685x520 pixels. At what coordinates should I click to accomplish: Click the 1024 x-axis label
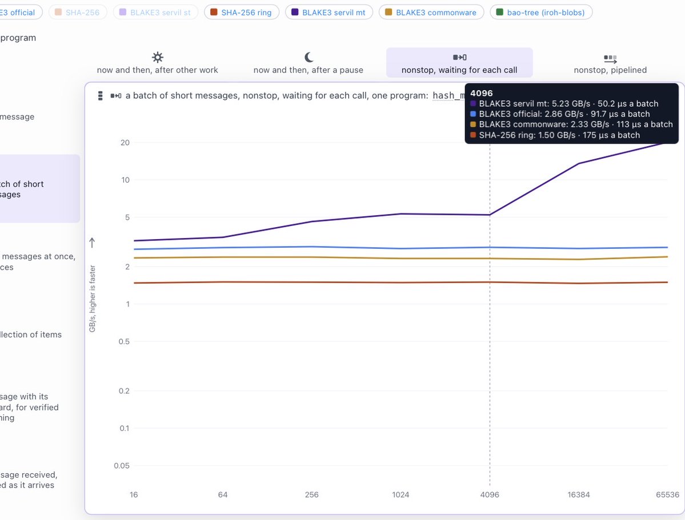[400, 495]
